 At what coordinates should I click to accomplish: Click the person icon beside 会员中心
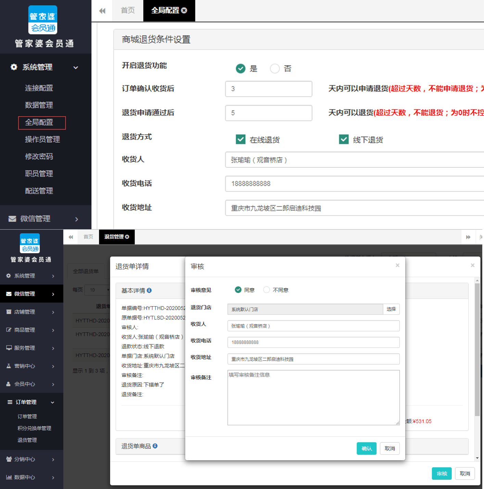click(9, 384)
